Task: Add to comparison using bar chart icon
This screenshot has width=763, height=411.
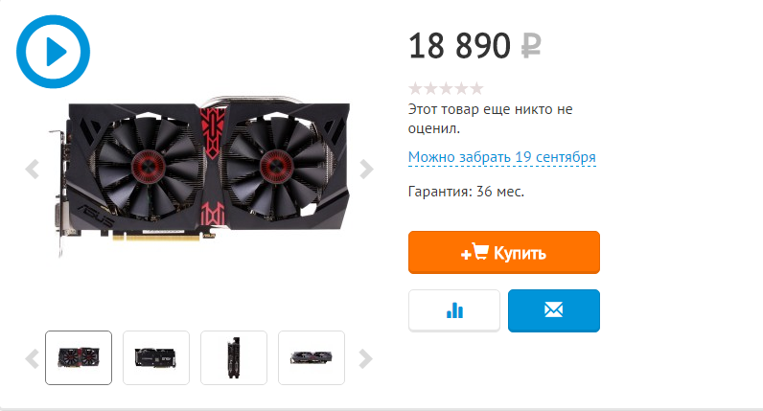Action: click(454, 310)
